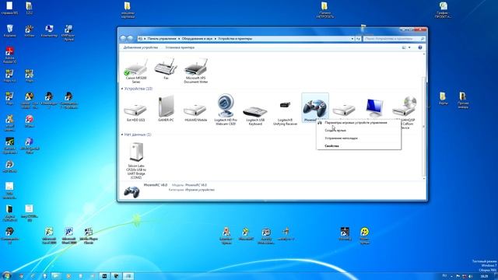The image size is (498, 280).
Task: Choose Свойства in context menu
Action: click(359, 146)
